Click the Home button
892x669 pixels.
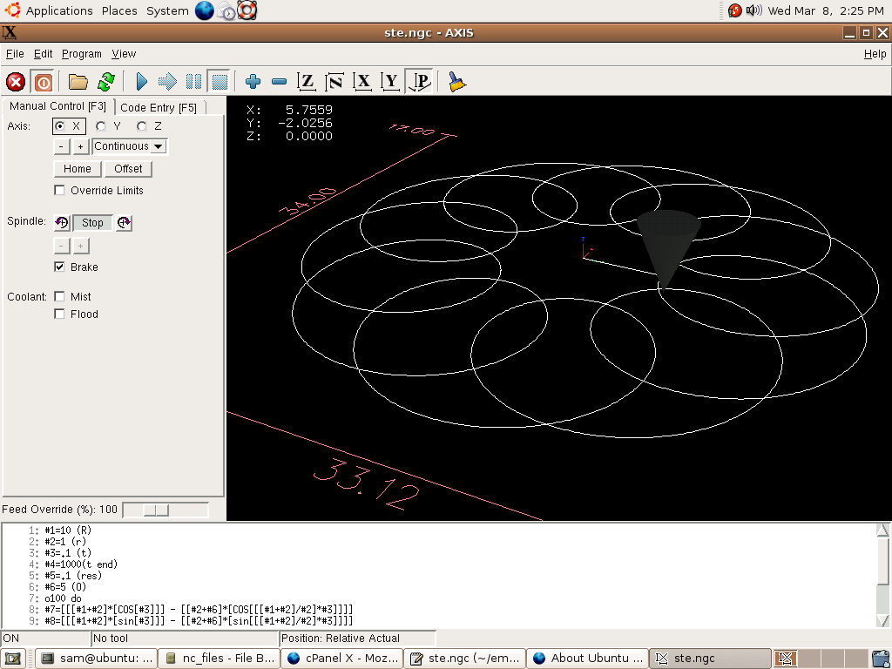[78, 169]
